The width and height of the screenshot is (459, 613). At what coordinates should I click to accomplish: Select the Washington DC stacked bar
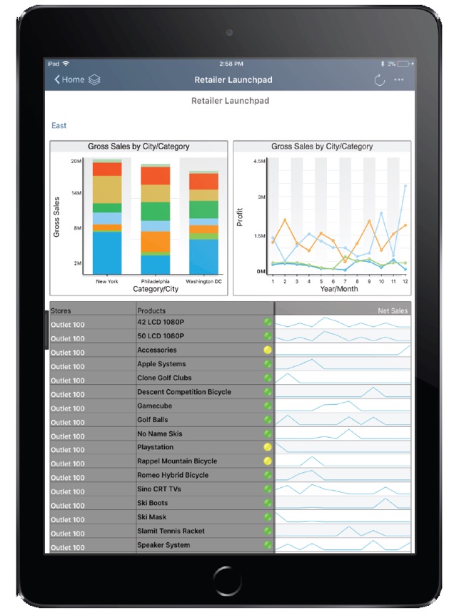[203, 222]
